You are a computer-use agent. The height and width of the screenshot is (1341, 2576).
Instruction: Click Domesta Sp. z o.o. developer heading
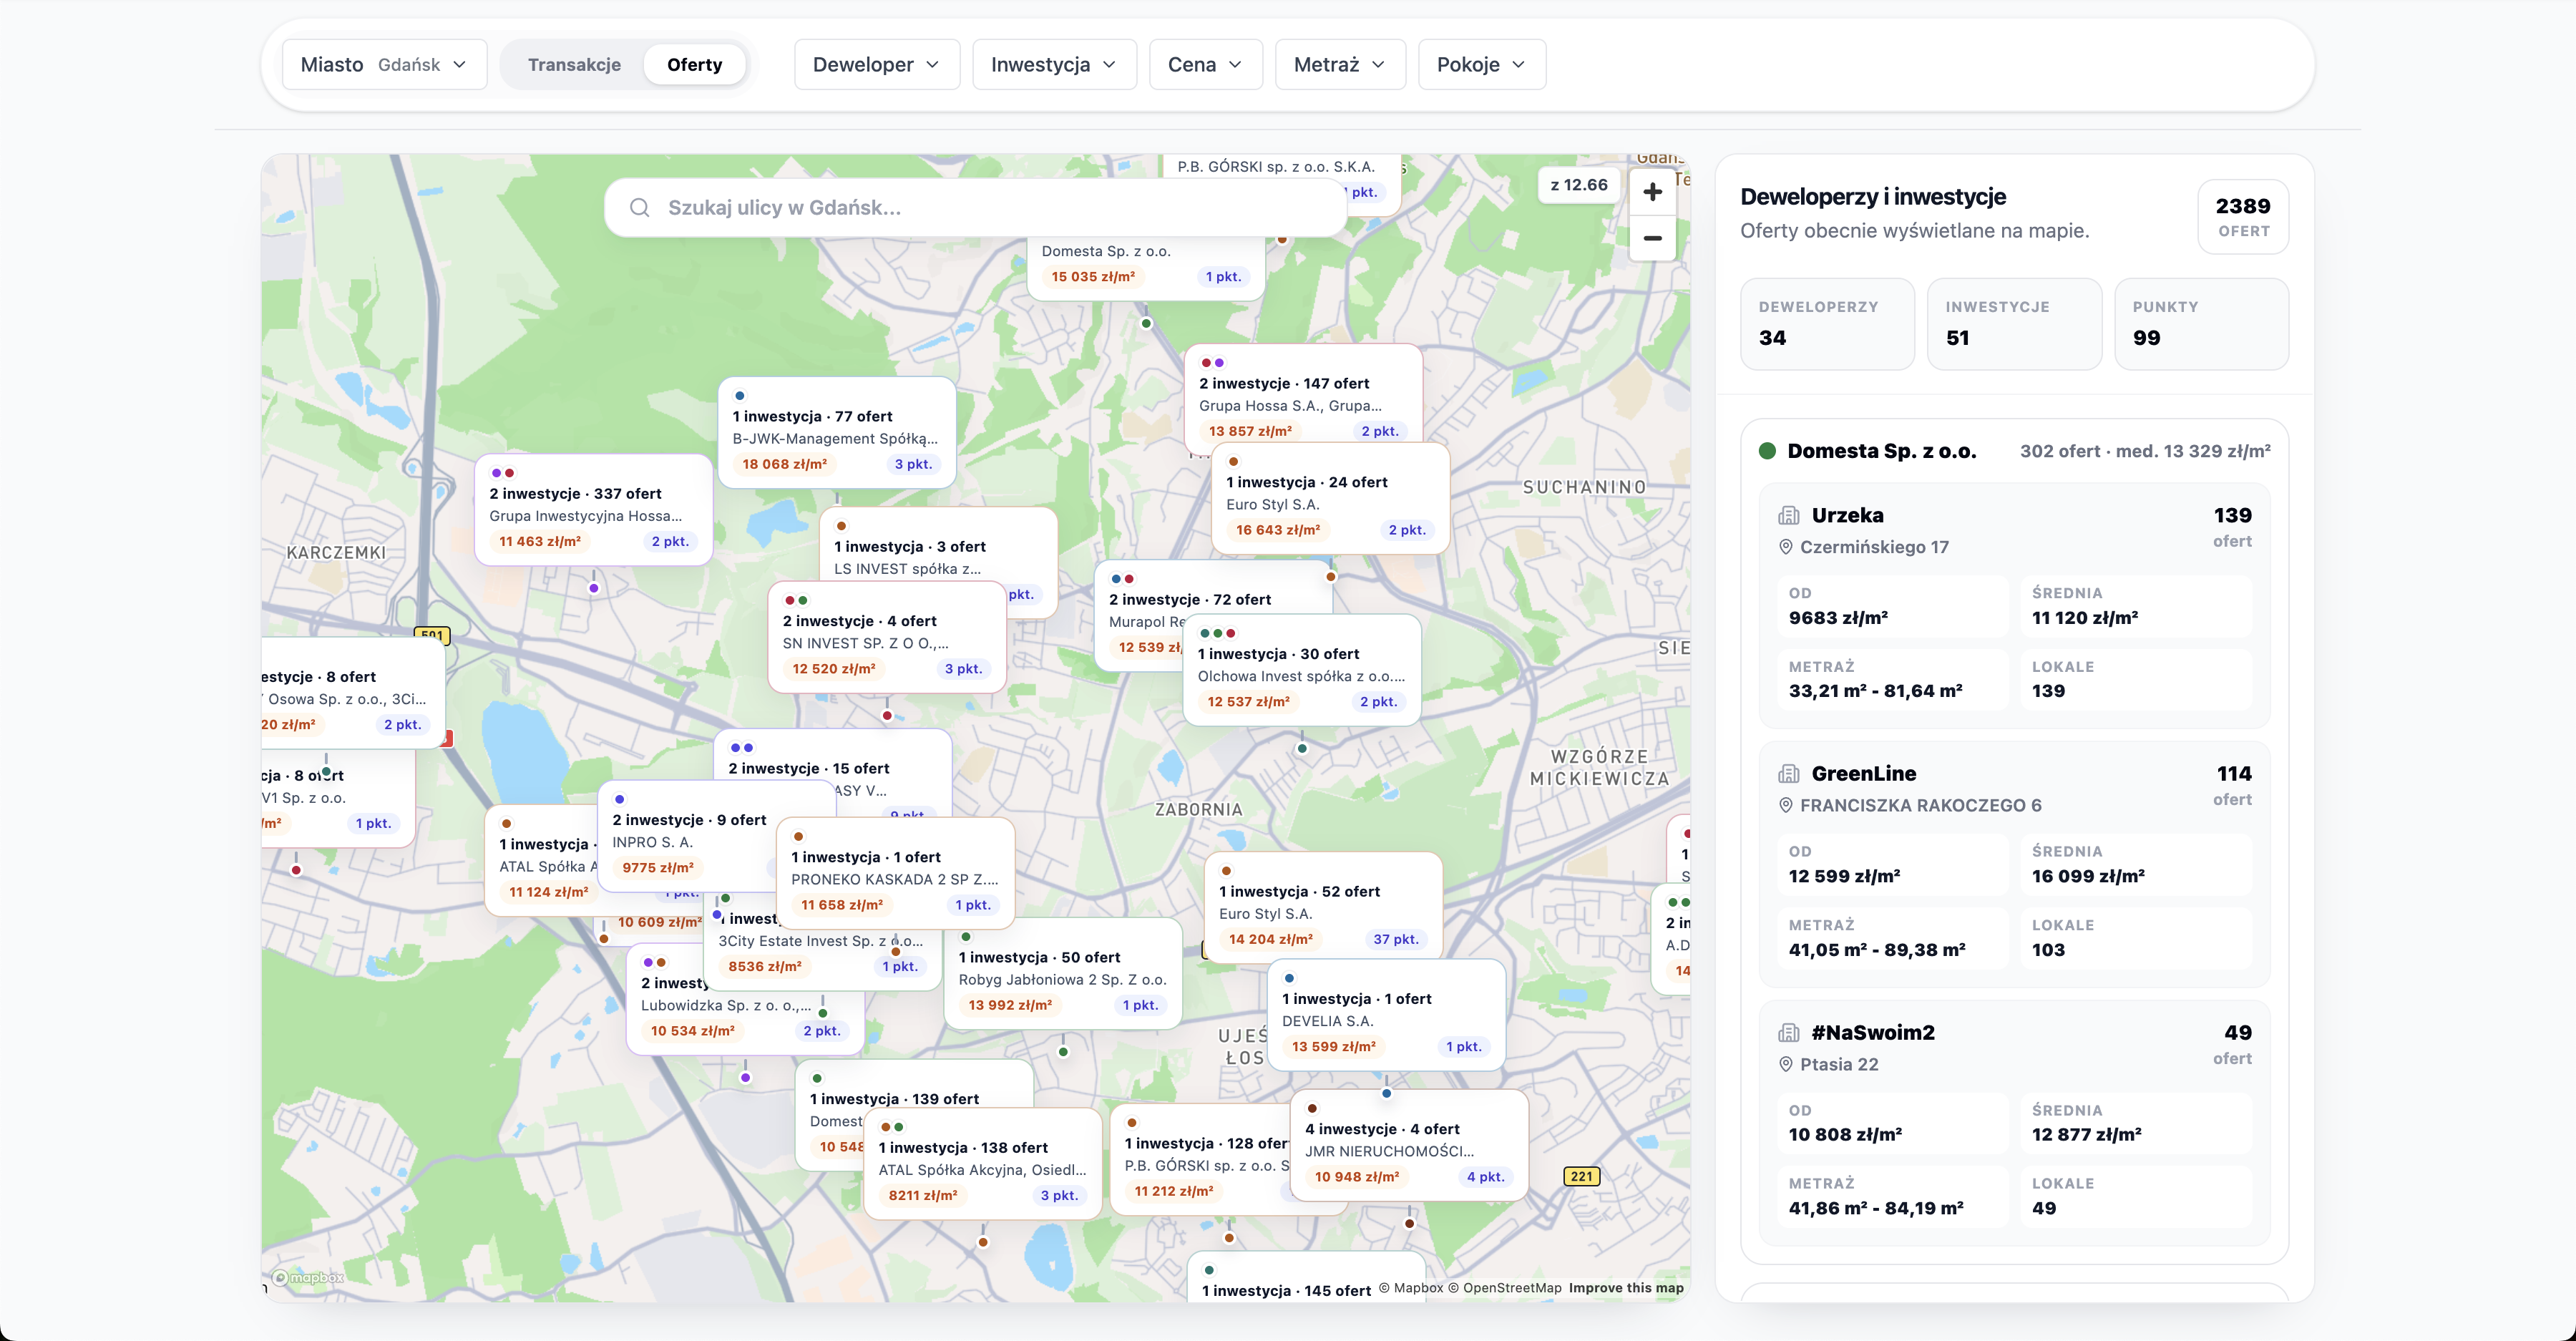(1881, 451)
